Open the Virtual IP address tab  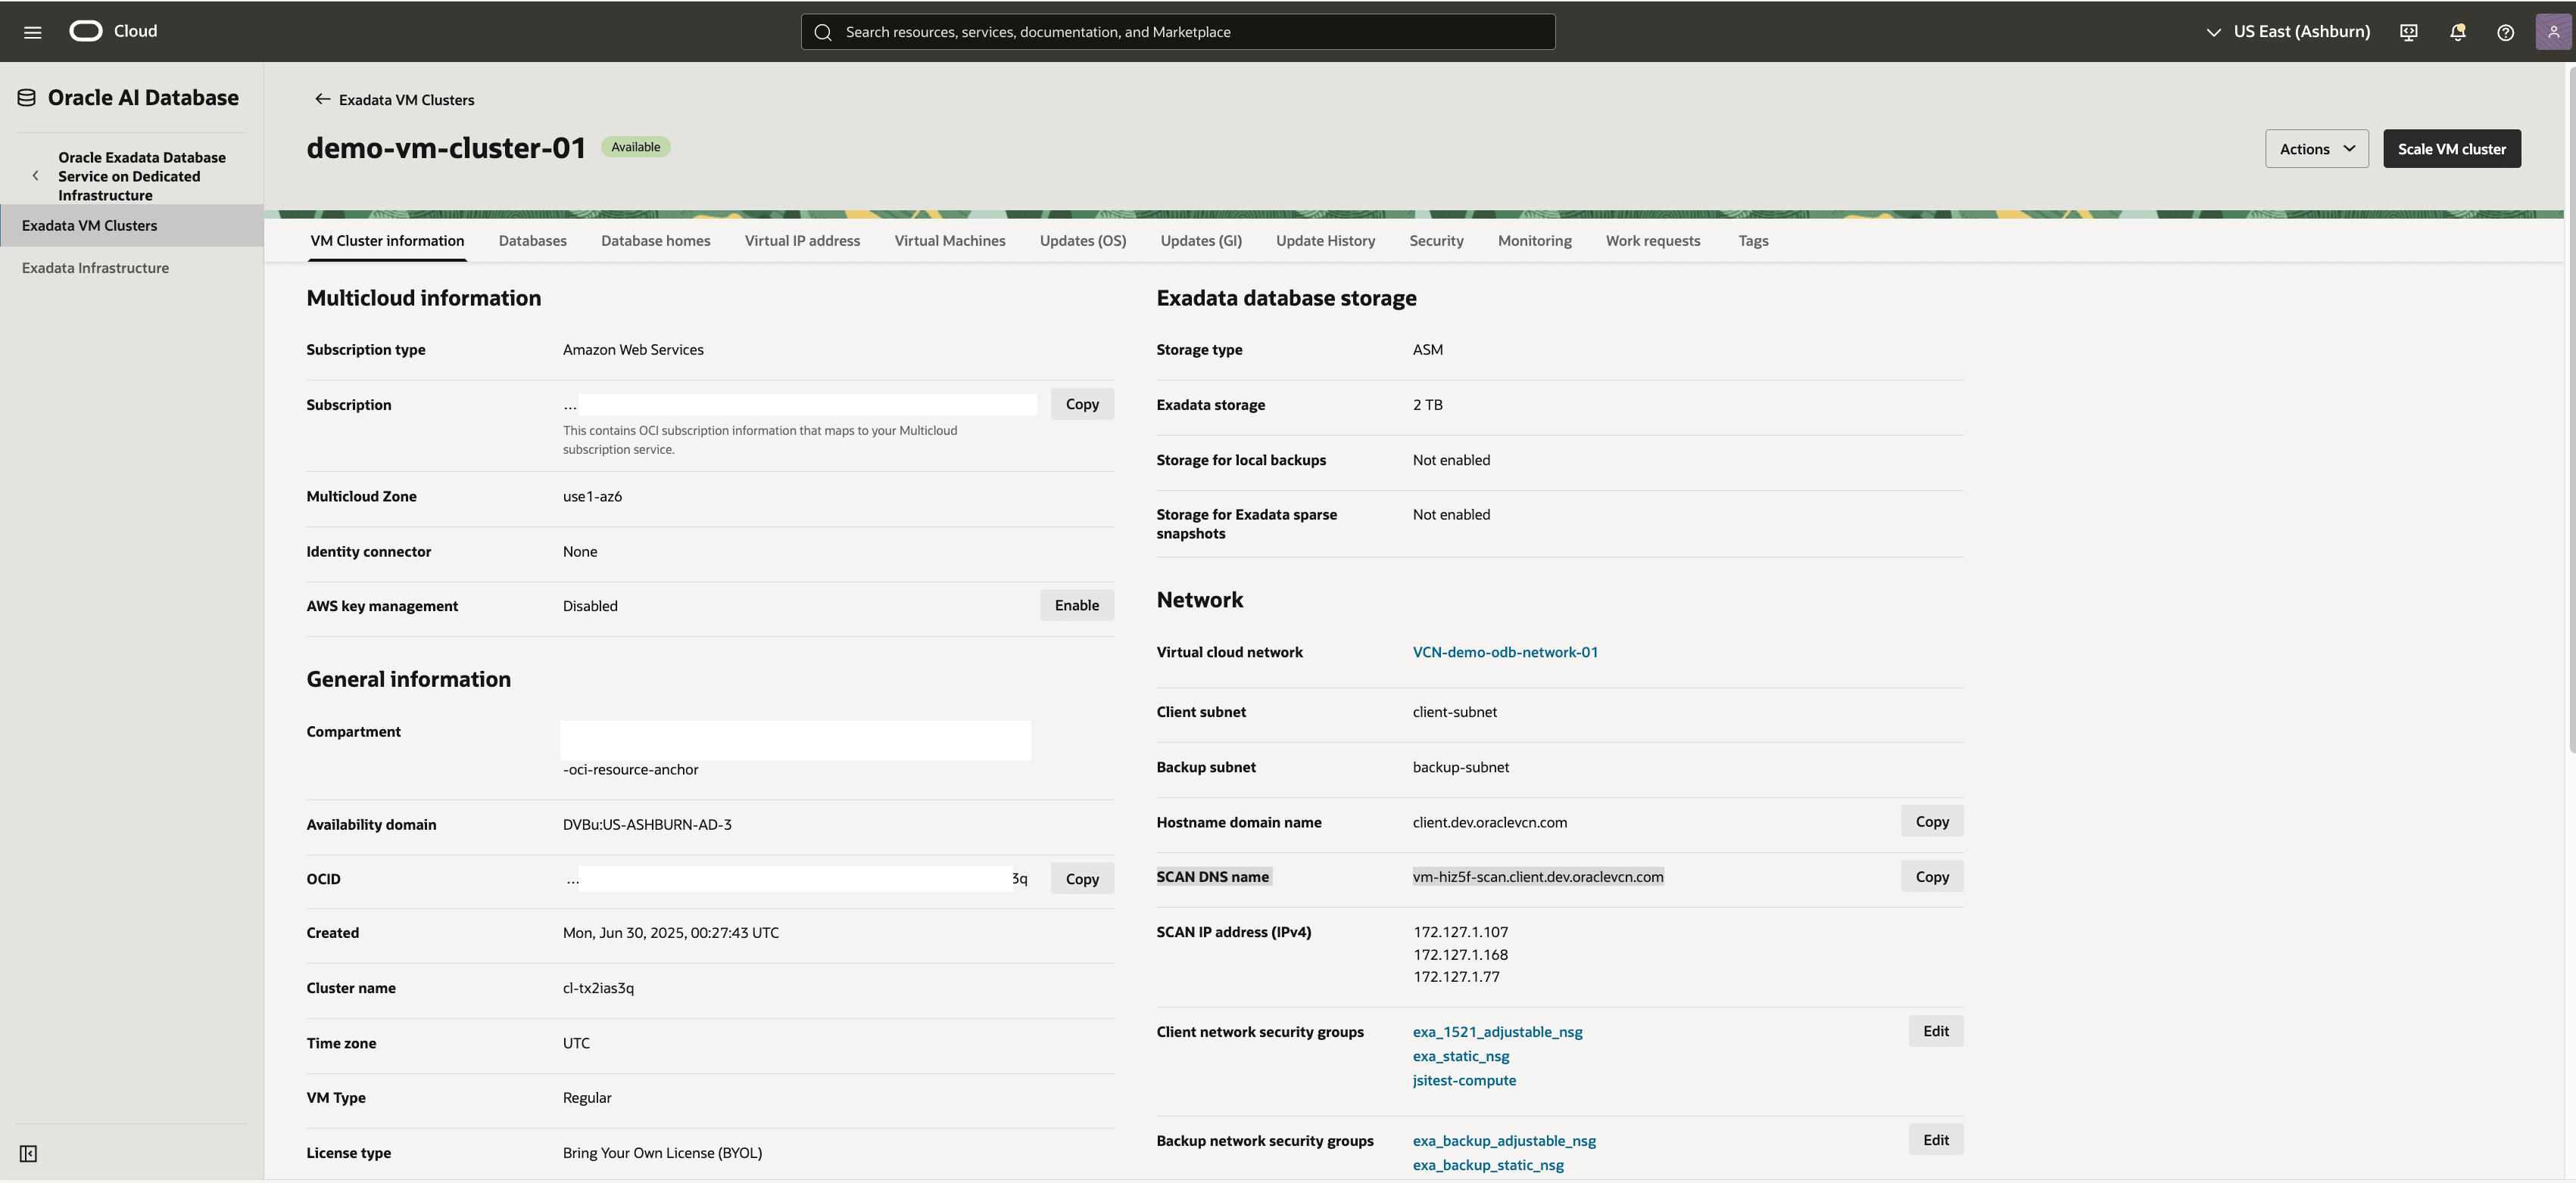click(x=802, y=241)
